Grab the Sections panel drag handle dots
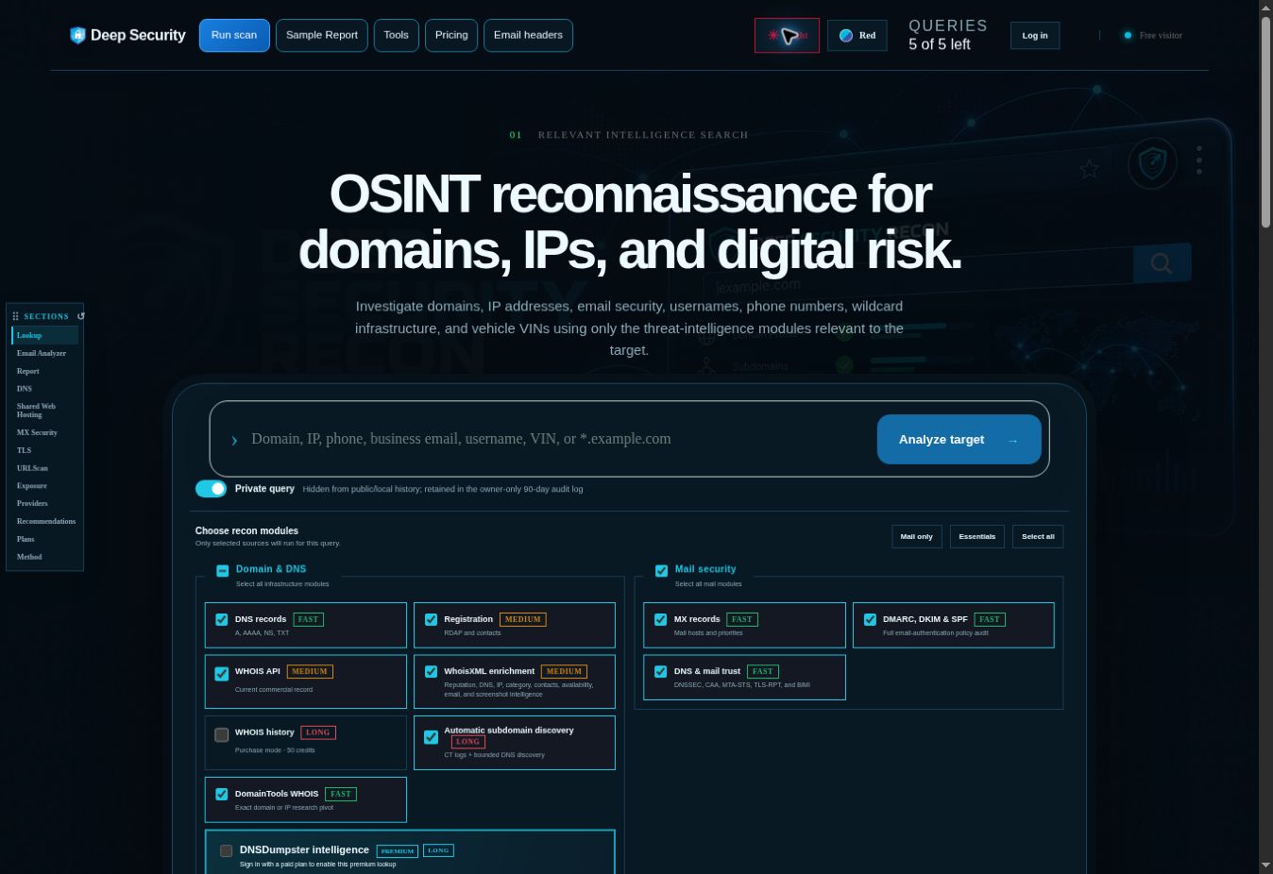The height and width of the screenshot is (874, 1273). click(15, 316)
